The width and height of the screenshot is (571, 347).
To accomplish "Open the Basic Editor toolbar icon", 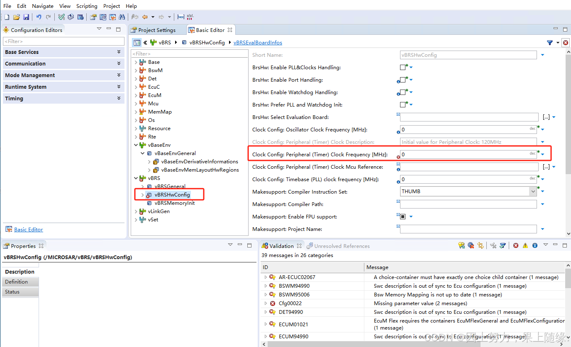I will 112,17.
